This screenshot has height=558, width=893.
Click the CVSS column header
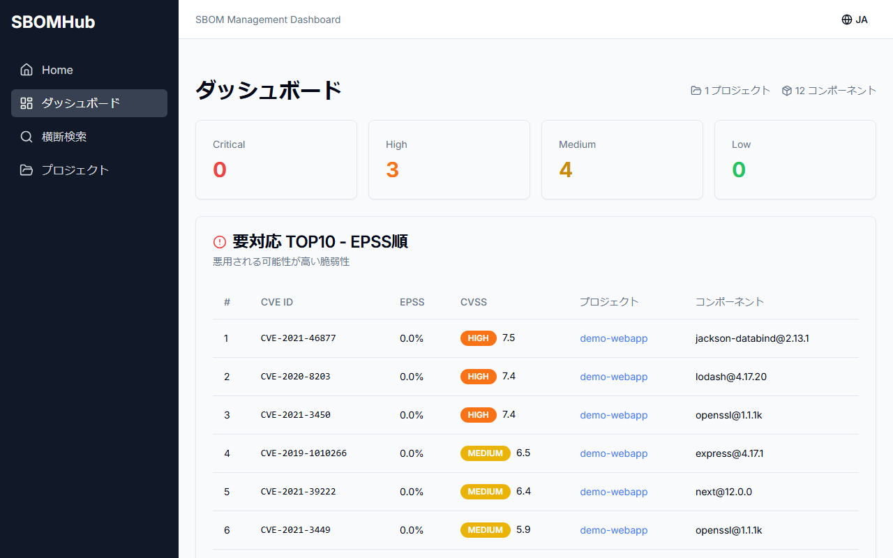[x=474, y=302]
